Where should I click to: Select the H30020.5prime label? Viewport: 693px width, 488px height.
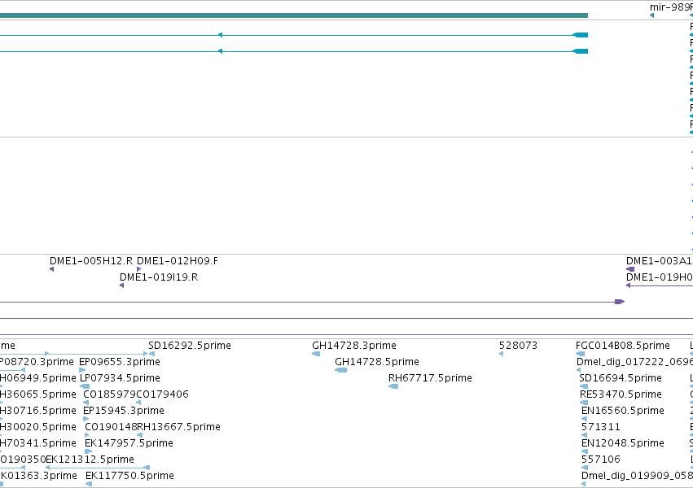[37, 427]
